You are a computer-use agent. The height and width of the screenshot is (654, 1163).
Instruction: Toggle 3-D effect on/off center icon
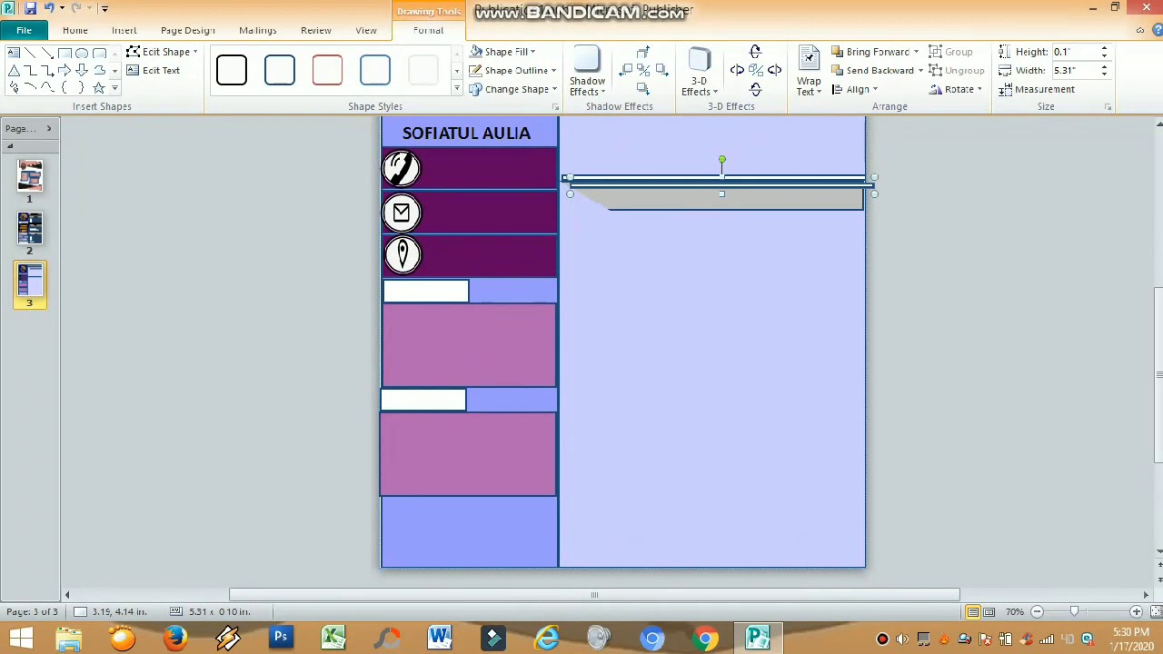[x=755, y=70]
